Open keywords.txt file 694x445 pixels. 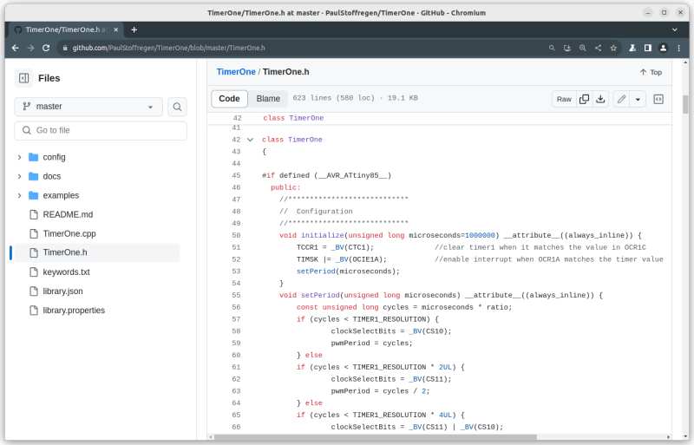tap(66, 272)
